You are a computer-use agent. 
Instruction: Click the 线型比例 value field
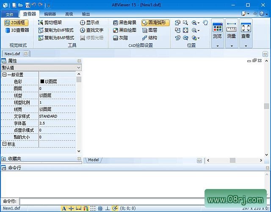(58, 102)
